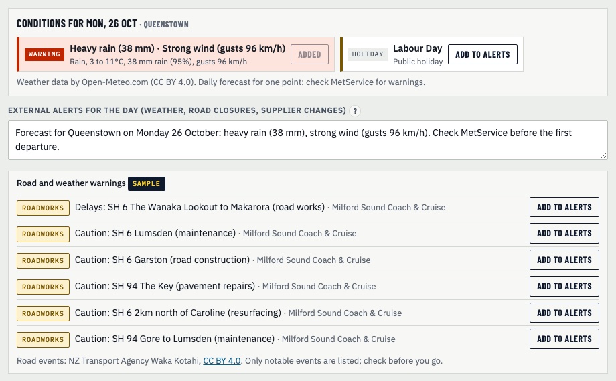616x381 pixels.
Task: Add SH 6 Garston road construction to alerts
Action: point(564,260)
